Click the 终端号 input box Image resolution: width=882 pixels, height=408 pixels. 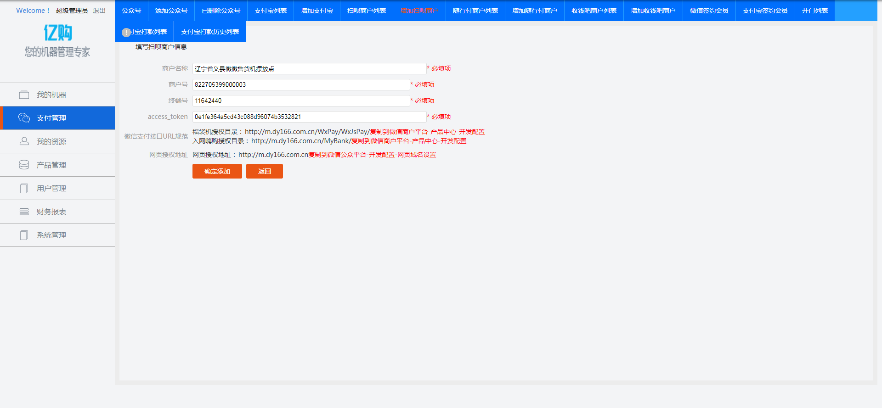coord(300,101)
